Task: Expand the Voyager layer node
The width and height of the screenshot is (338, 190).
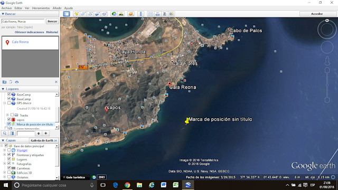Action: [5, 150]
